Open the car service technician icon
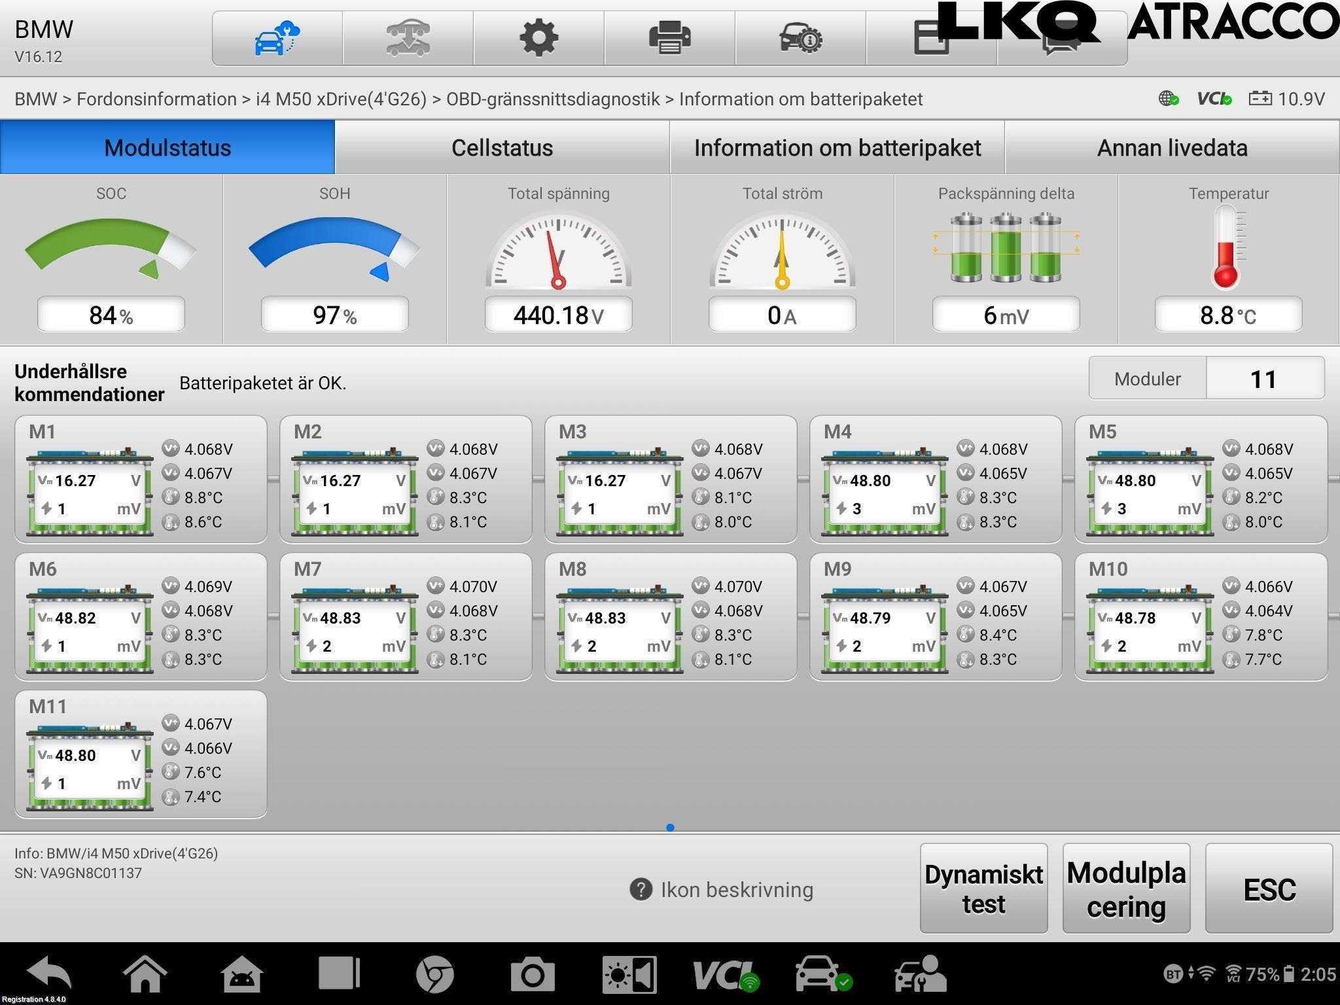The width and height of the screenshot is (1340, 1005). (x=921, y=974)
